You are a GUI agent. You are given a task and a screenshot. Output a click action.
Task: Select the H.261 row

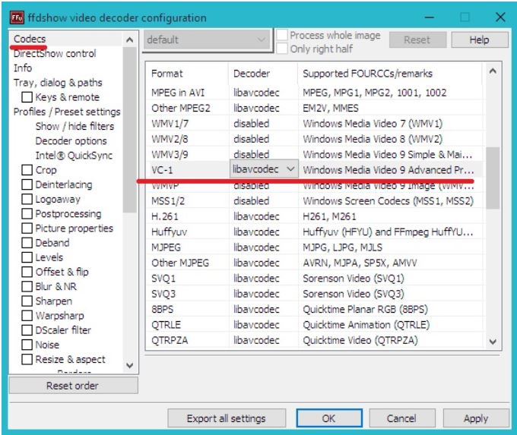[316, 216]
